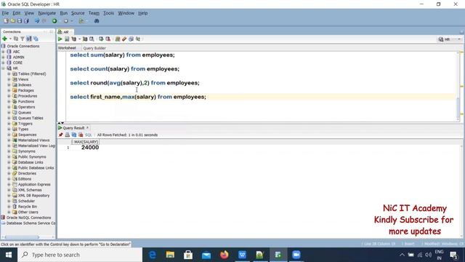Click the green plus New Connection icon
The height and width of the screenshot is (262, 465).
point(4,39)
